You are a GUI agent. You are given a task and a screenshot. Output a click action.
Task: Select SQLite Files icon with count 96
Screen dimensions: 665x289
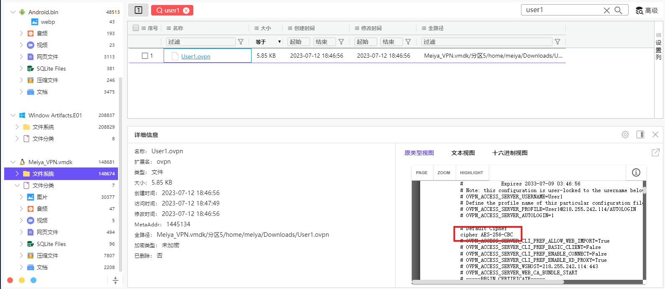tap(31, 243)
